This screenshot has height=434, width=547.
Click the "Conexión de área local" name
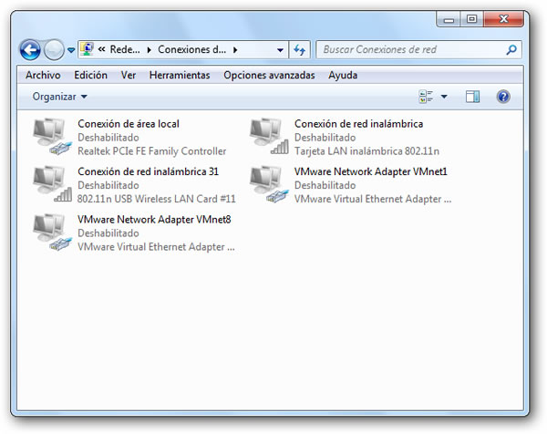129,124
